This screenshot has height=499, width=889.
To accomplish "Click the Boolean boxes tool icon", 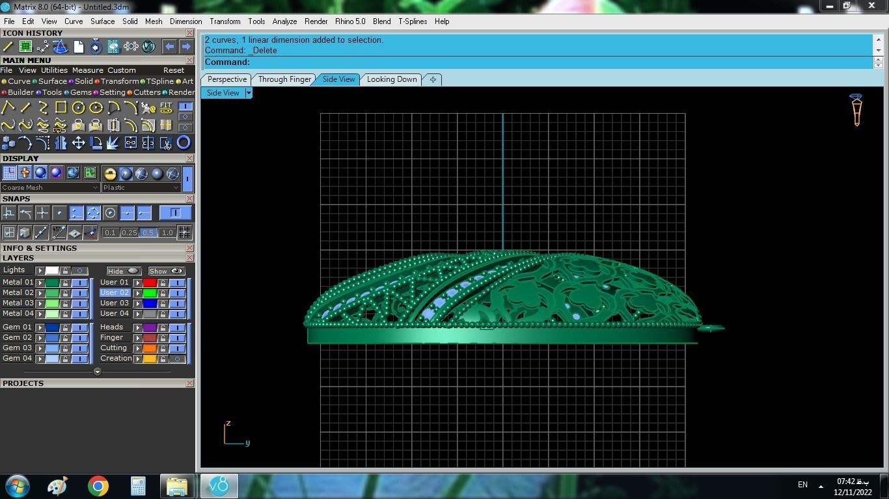I will click(8, 142).
